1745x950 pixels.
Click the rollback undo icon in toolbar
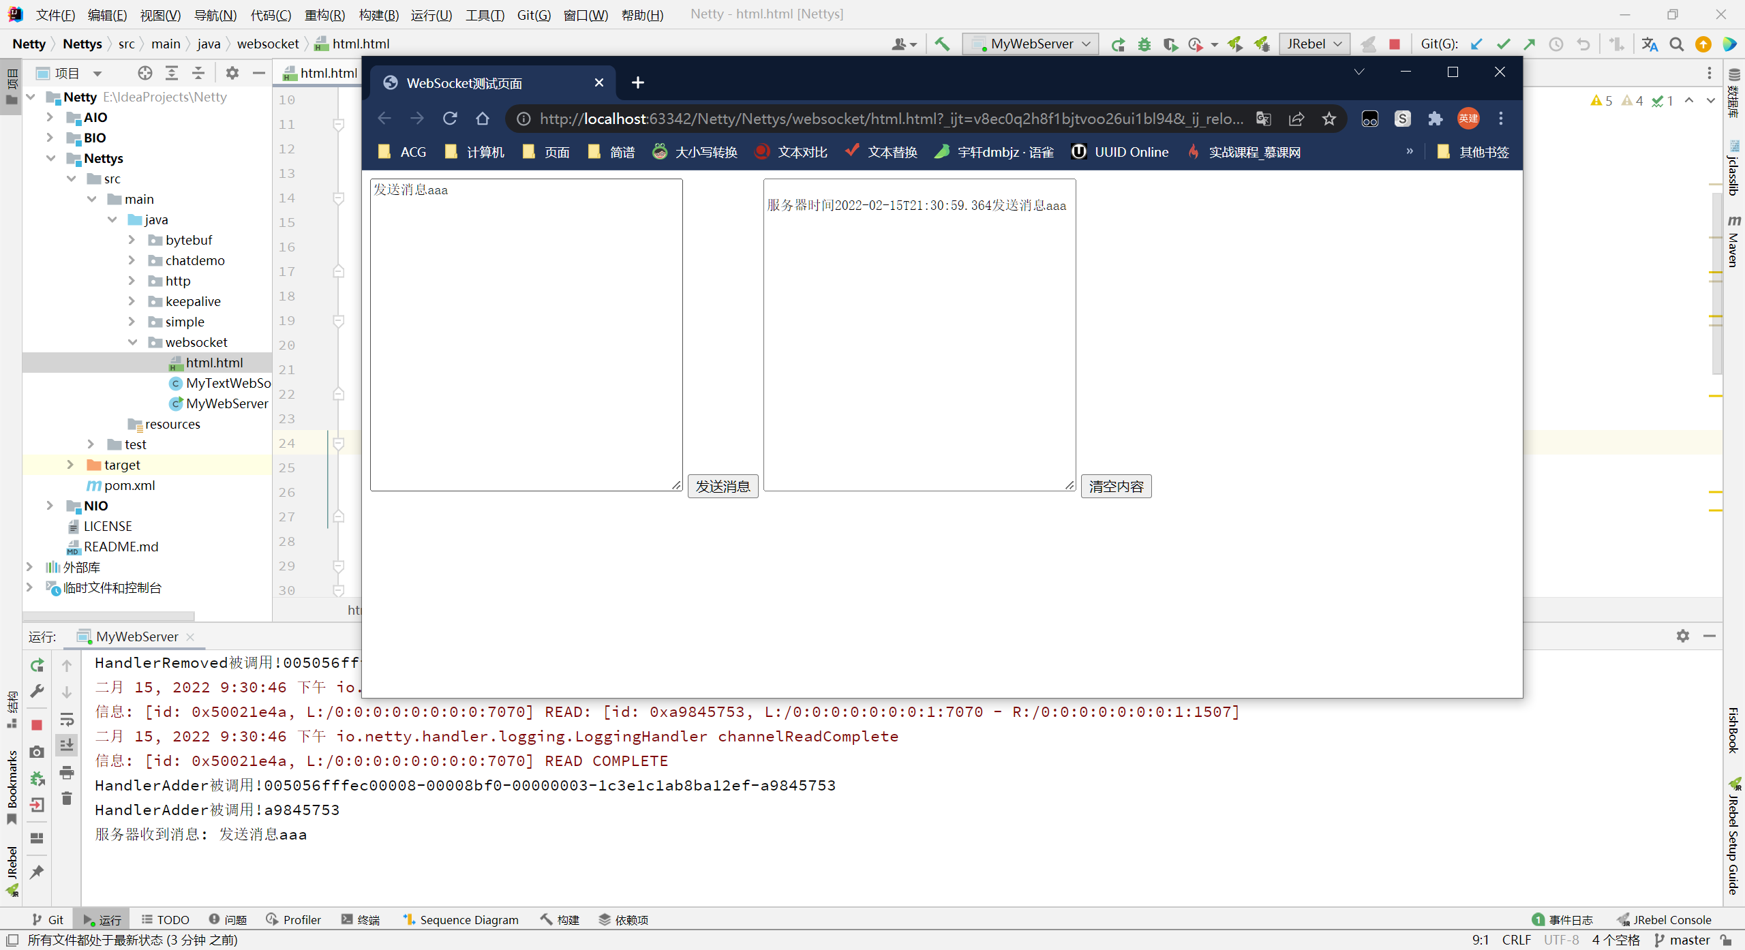1583,44
